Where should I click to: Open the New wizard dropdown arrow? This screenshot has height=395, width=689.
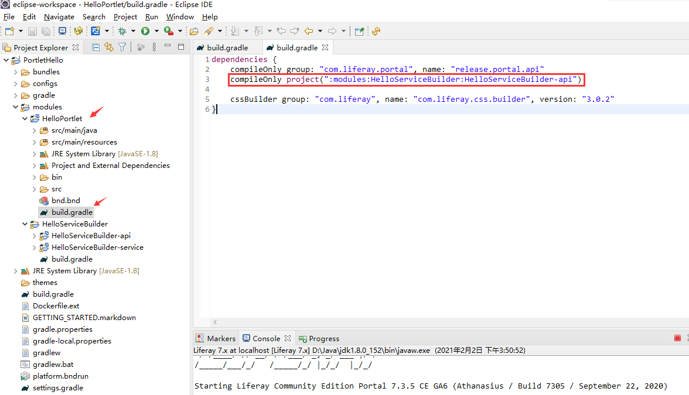point(20,31)
